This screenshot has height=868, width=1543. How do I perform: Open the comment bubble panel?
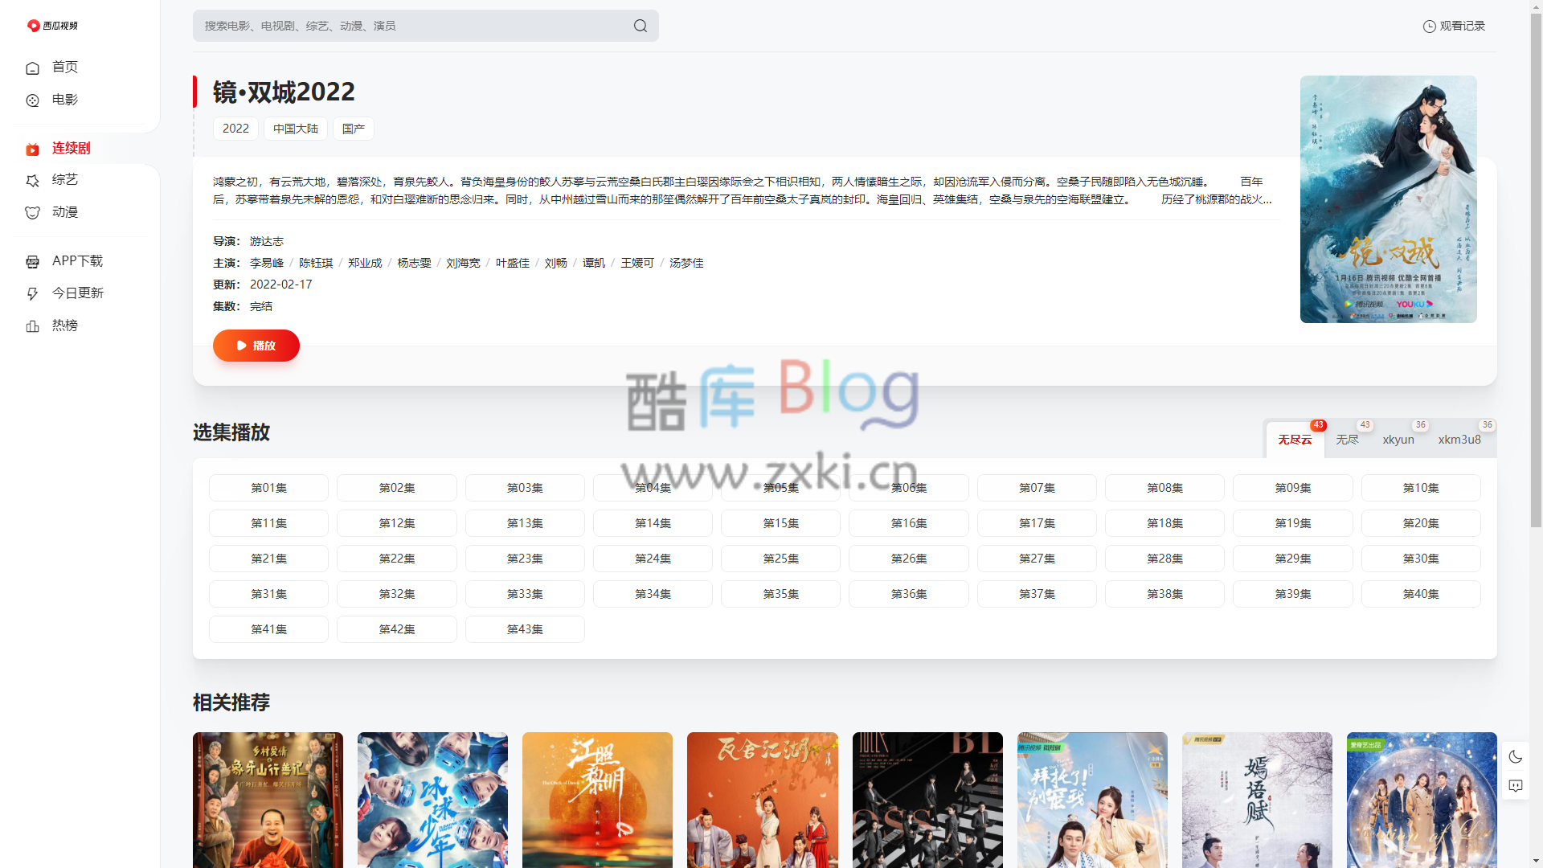pyautogui.click(x=1516, y=786)
